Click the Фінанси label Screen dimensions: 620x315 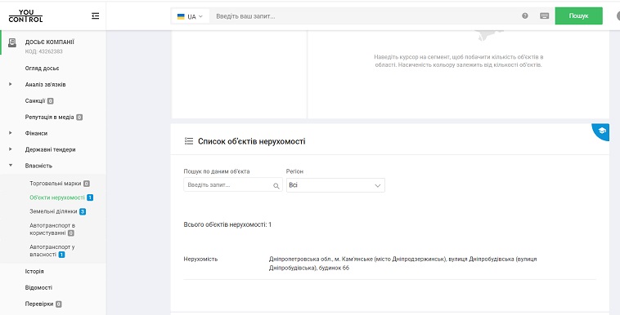[36, 133]
